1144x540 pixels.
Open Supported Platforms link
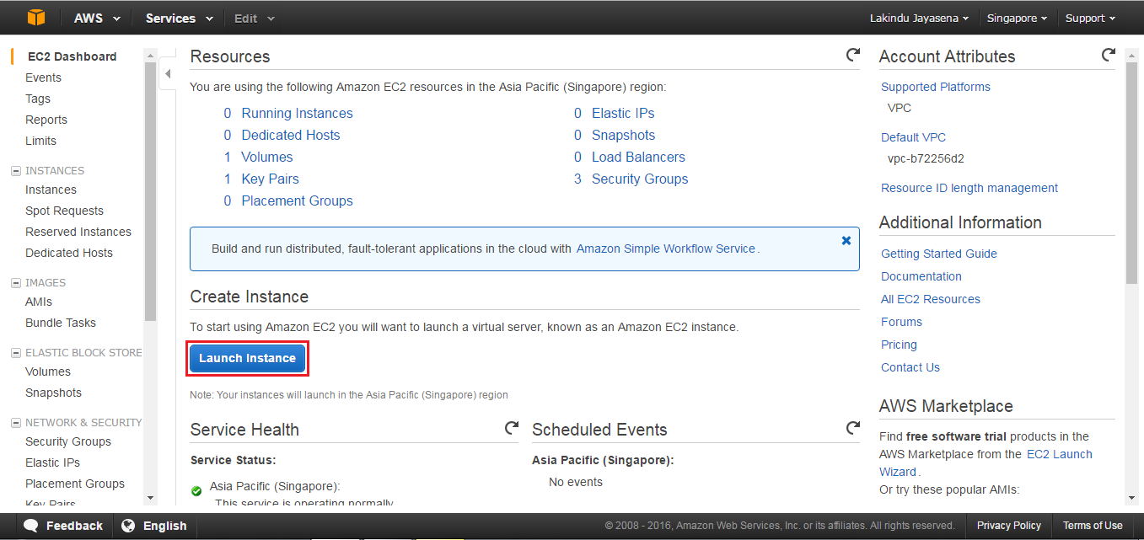point(936,87)
